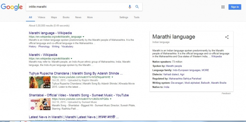Open Shantabai Official Video result title
The image size is (246, 122).
pyautogui.click(x=79, y=95)
